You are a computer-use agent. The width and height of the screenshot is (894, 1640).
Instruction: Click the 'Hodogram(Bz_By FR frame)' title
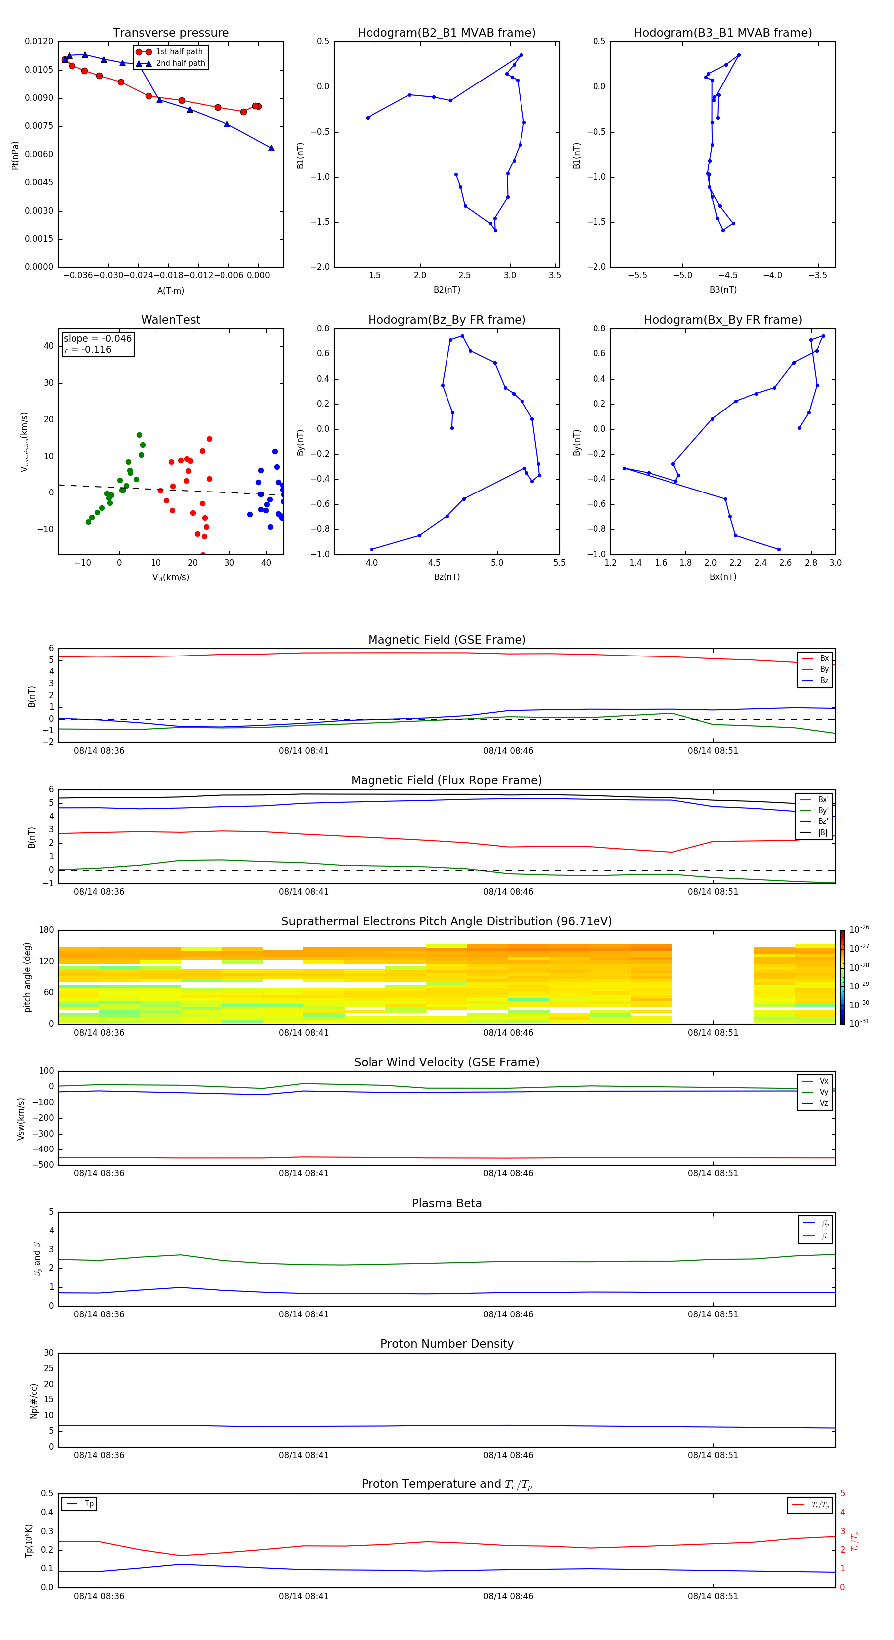click(447, 320)
